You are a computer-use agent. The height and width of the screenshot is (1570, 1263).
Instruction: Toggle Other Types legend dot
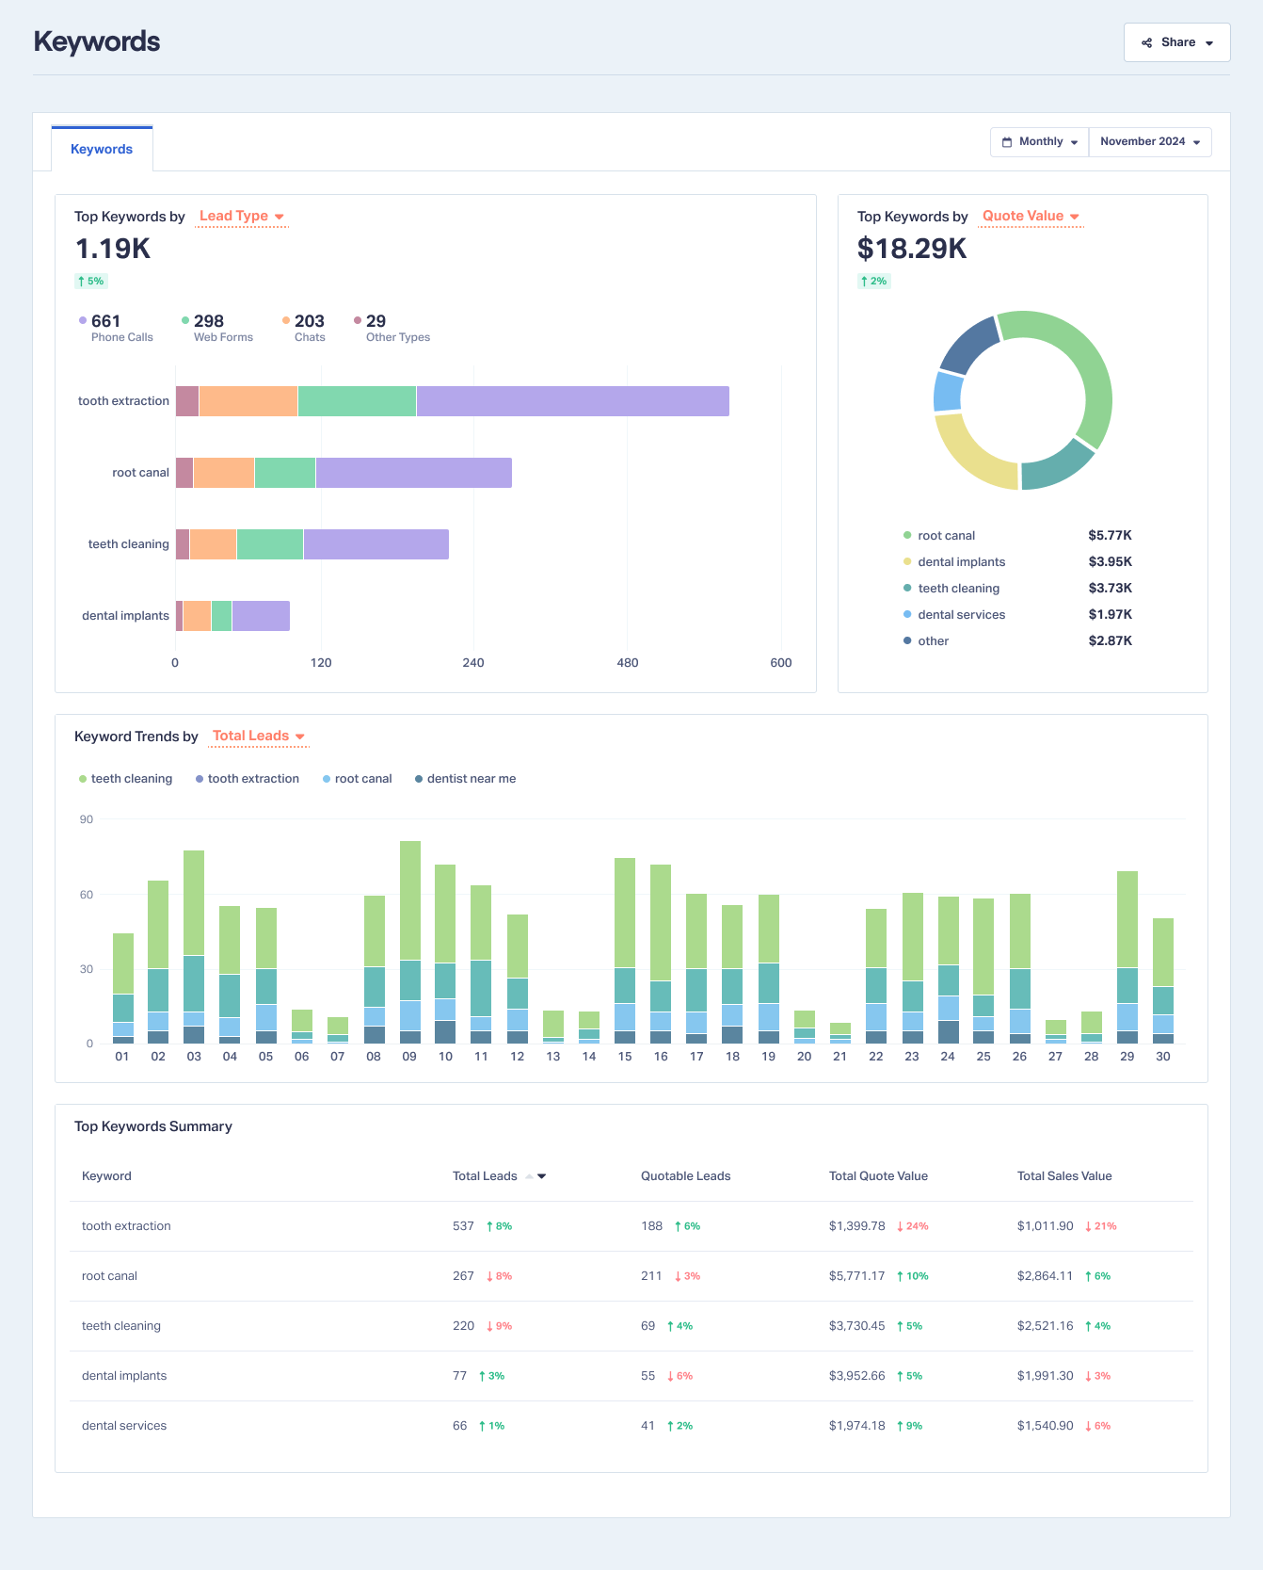pos(358,320)
